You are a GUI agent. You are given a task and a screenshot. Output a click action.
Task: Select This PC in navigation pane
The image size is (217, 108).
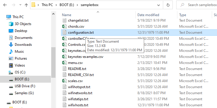(x=18, y=17)
